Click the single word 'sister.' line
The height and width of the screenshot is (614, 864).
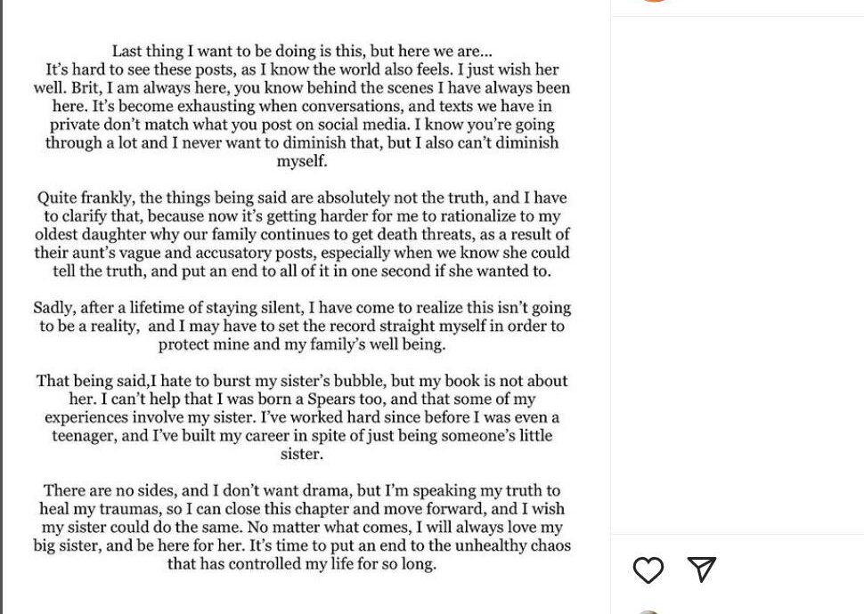(x=302, y=454)
